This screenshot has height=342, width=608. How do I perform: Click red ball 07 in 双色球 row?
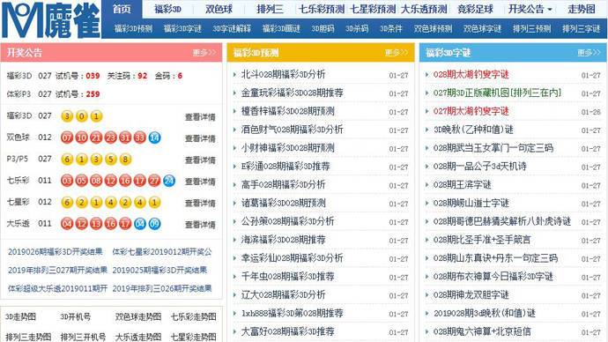click(67, 138)
